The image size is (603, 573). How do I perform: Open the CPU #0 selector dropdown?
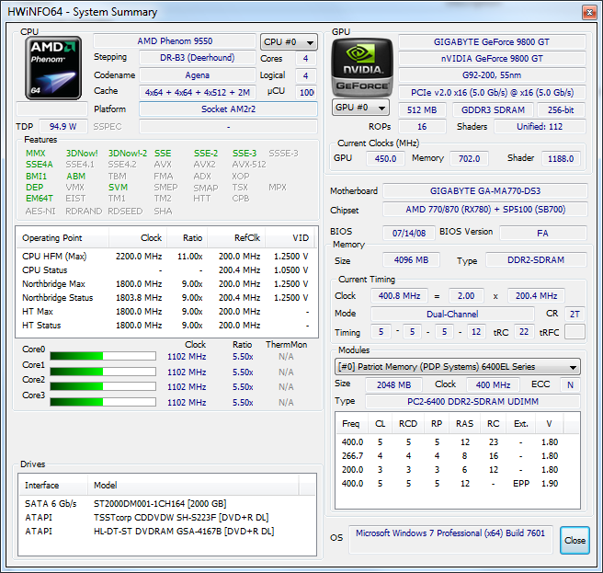(289, 42)
